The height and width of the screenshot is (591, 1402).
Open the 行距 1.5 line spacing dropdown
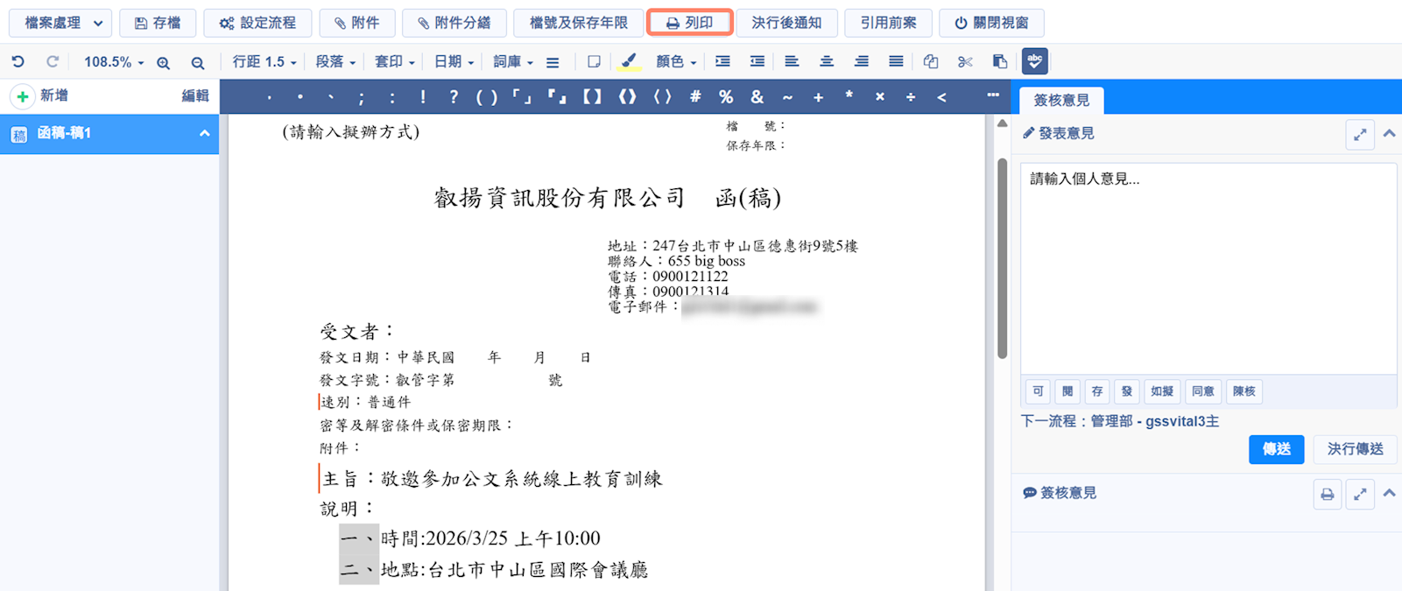pyautogui.click(x=264, y=61)
